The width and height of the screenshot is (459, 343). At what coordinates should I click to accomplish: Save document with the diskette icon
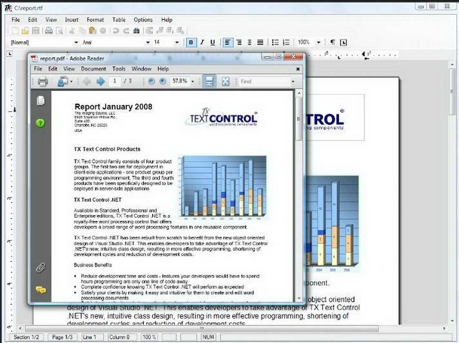tap(35, 31)
